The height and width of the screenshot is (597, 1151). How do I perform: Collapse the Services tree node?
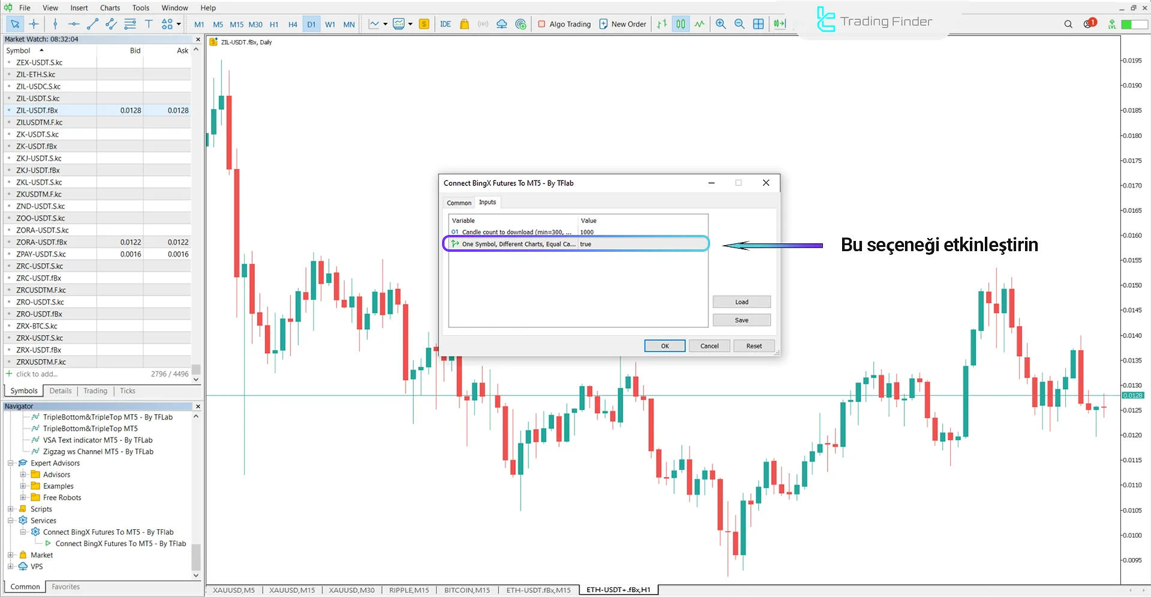(10, 520)
